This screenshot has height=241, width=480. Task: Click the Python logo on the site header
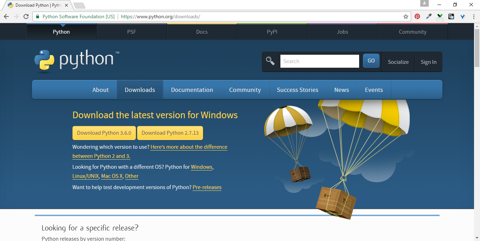click(77, 60)
